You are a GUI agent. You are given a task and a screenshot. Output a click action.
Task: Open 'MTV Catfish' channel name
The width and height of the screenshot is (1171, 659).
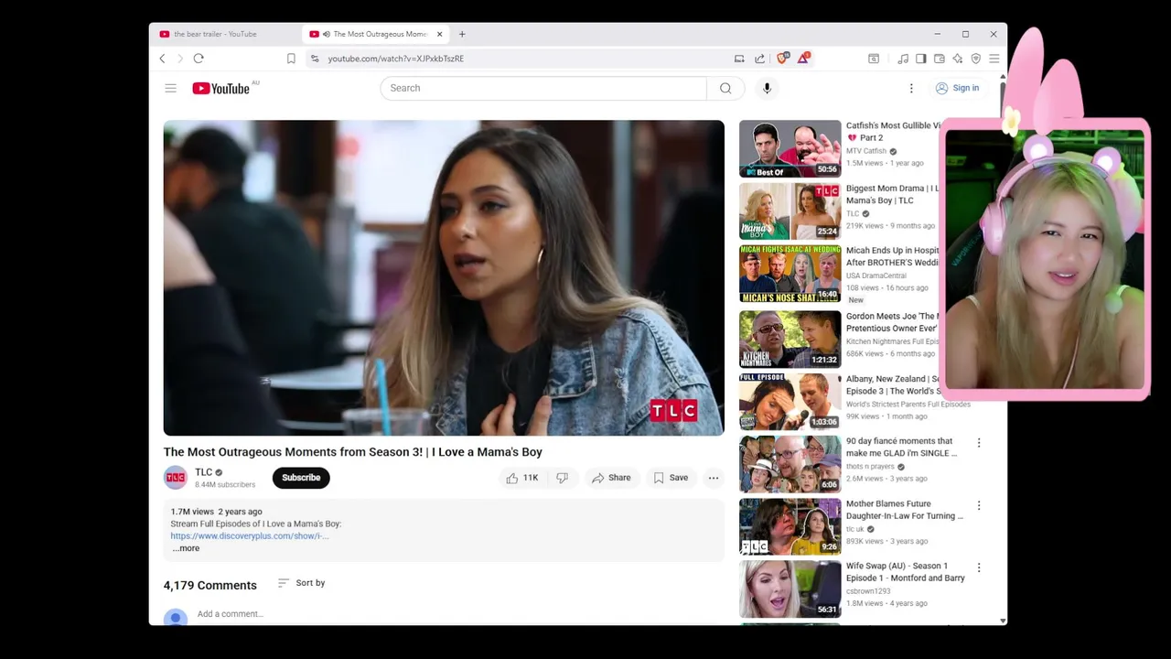point(866,151)
